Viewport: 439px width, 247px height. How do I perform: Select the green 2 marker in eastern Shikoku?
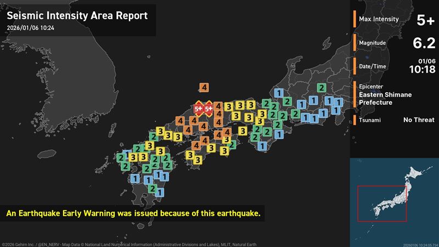pyautogui.click(x=232, y=145)
